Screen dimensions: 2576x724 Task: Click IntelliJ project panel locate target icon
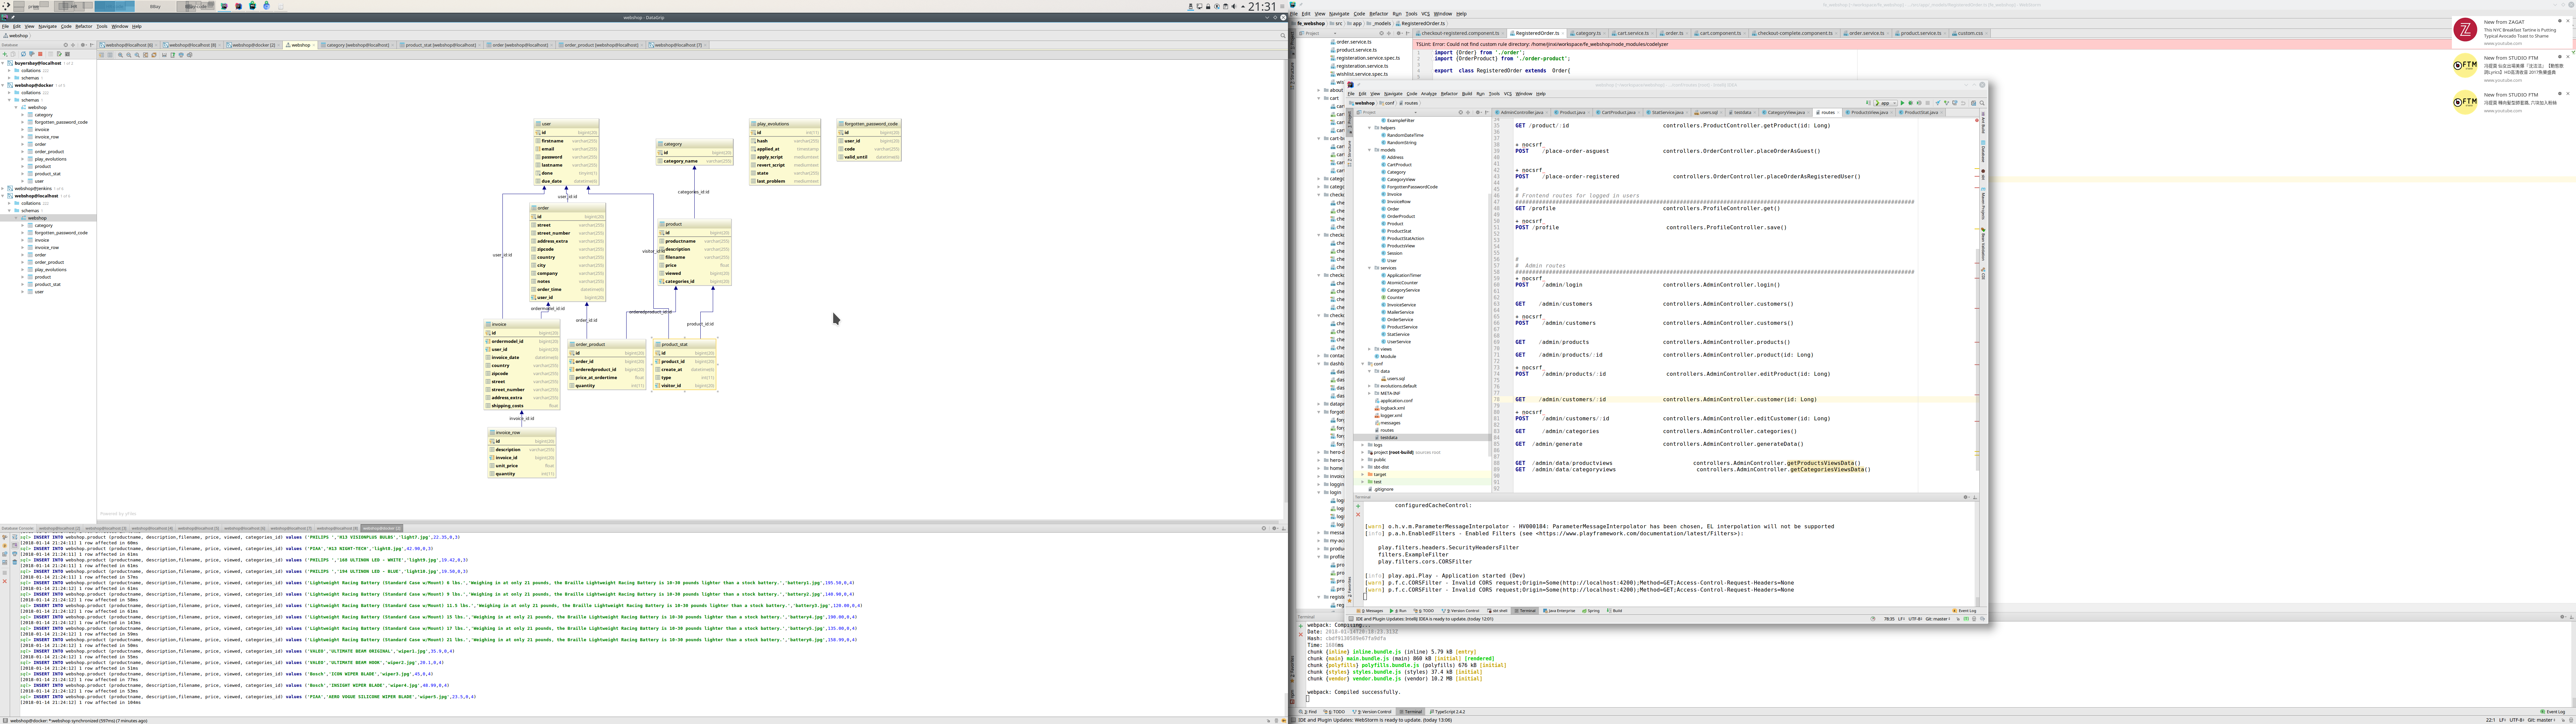(1461, 112)
